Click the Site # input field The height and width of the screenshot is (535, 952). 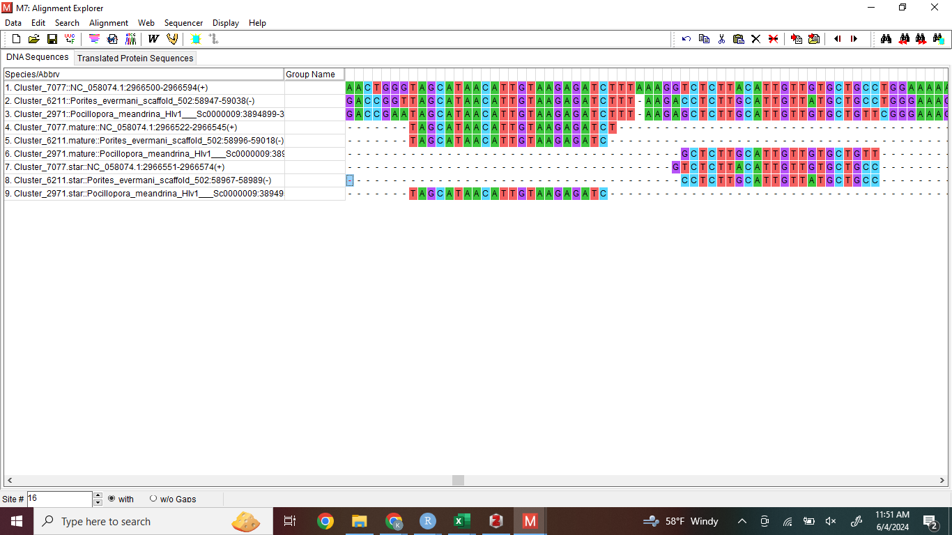click(59, 499)
